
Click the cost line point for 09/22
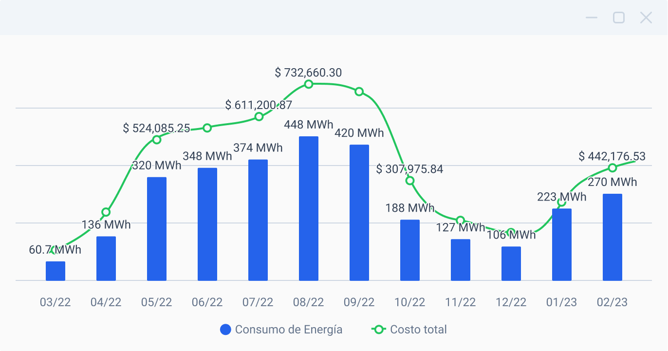359,92
